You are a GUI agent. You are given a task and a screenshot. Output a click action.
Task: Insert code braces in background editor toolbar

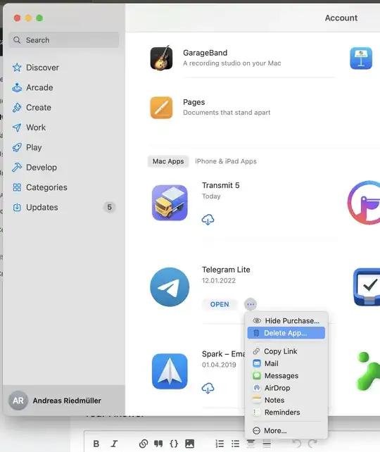(174, 444)
